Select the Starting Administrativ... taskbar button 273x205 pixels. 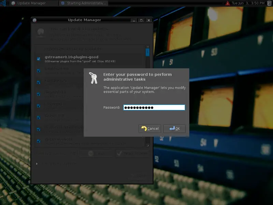click(84, 3)
